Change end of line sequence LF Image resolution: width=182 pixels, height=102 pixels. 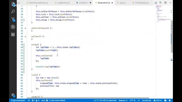(138, 100)
